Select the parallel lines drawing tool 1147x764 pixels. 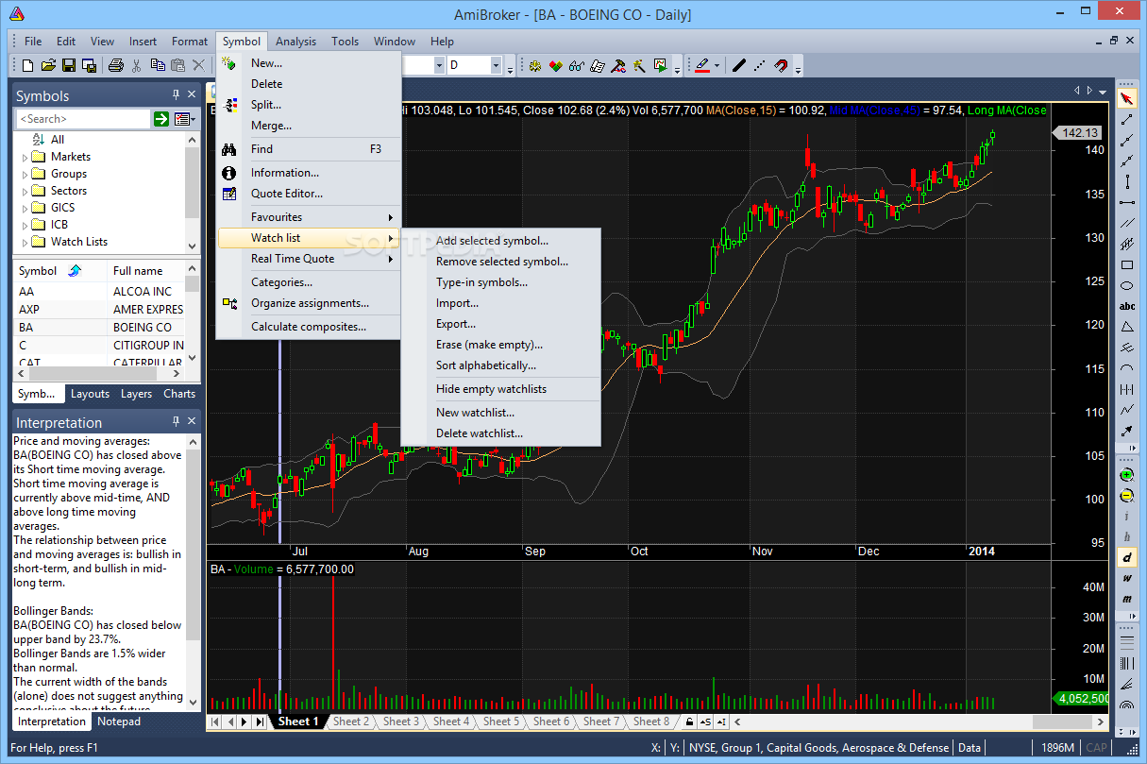coord(1126,224)
